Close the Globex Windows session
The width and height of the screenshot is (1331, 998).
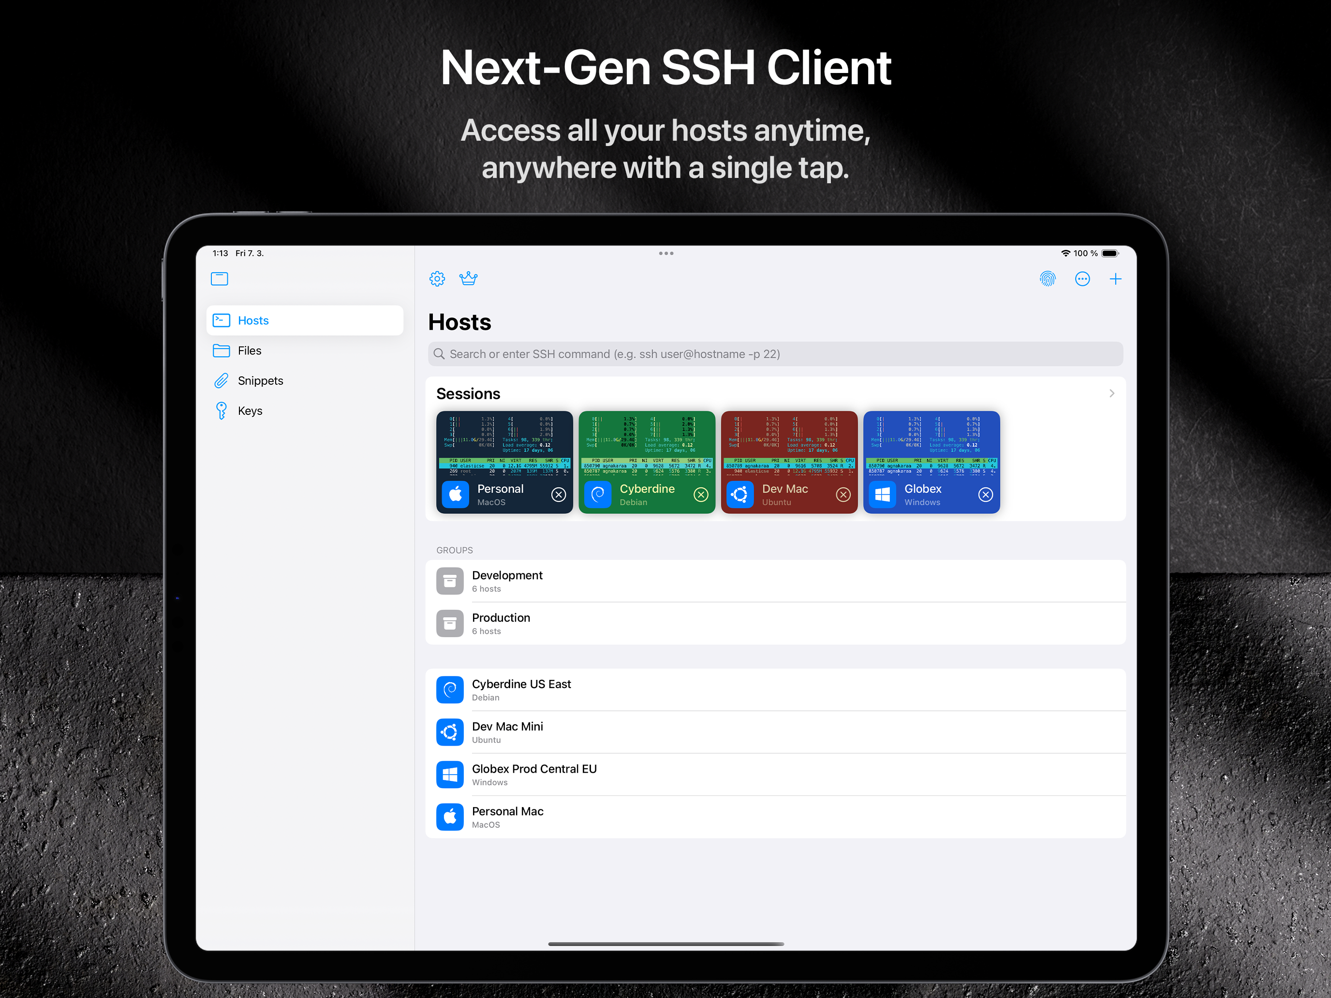986,495
